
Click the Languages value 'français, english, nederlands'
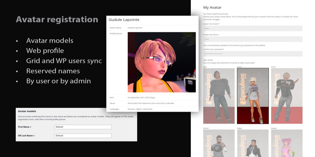click(x=140, y=109)
